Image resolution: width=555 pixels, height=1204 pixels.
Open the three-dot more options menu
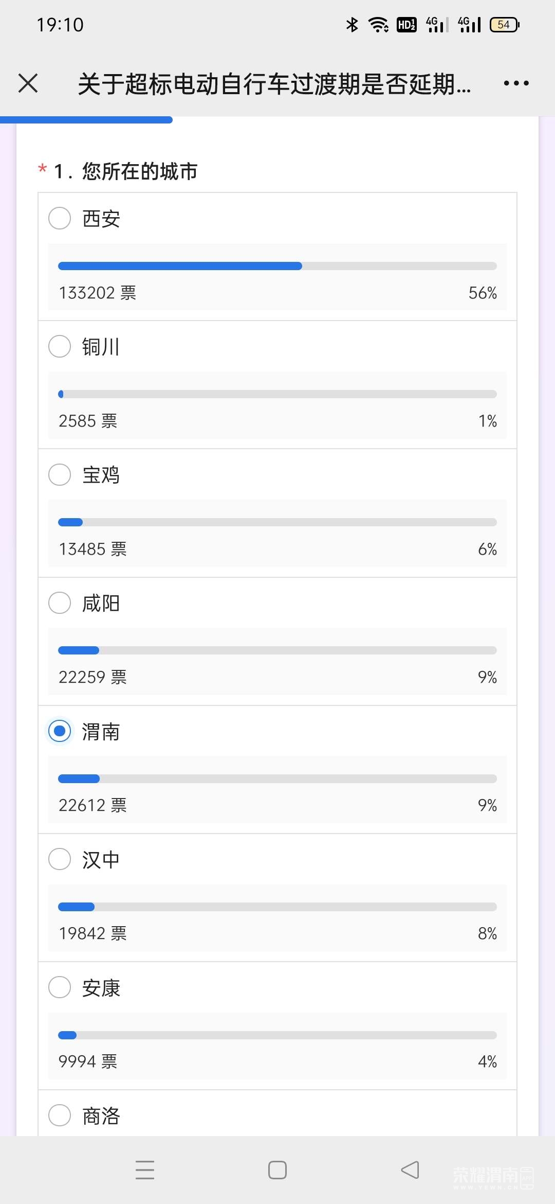(516, 83)
